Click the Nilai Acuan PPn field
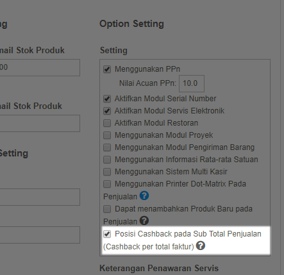Screen dimensions: 284x275 click(192, 83)
